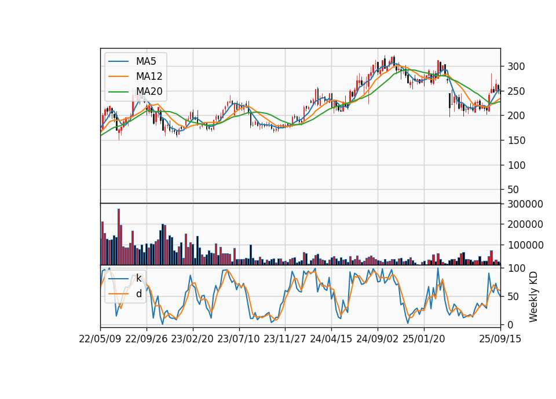Click the orange MA12 legend line sample
Screen dimensions: 556x399
[x=118, y=76]
